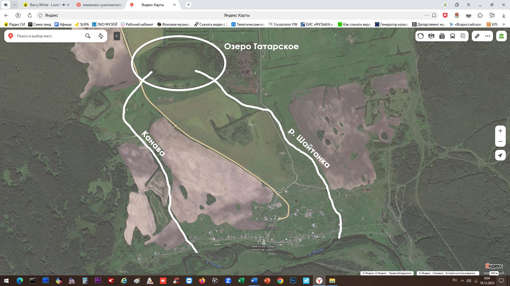Zoom out the map

point(500,141)
